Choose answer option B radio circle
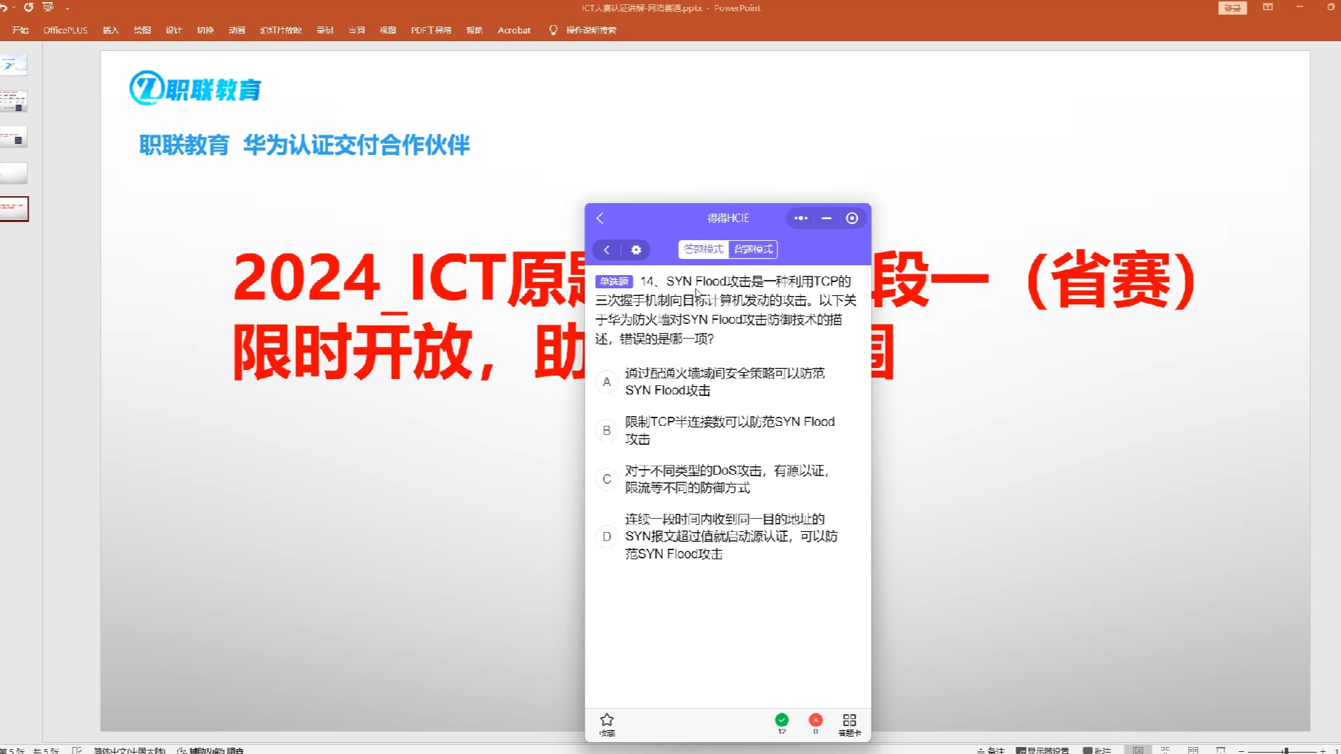 [x=607, y=431]
